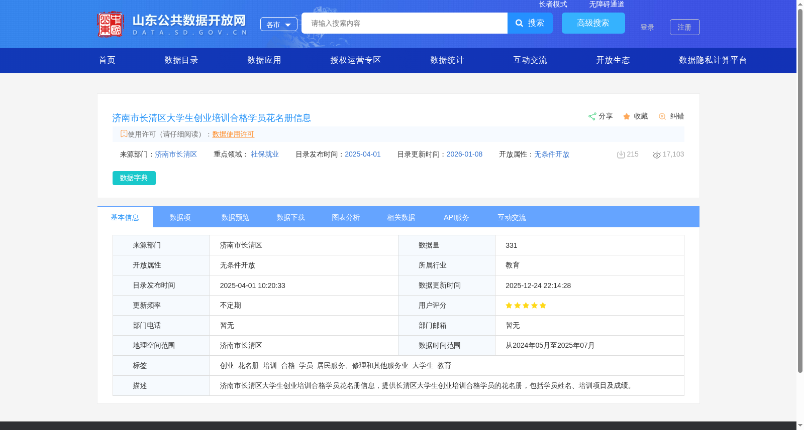The width and height of the screenshot is (804, 430).
Task: Click the 居民服务、修理和其他服务业 tag
Action: tap(363, 366)
